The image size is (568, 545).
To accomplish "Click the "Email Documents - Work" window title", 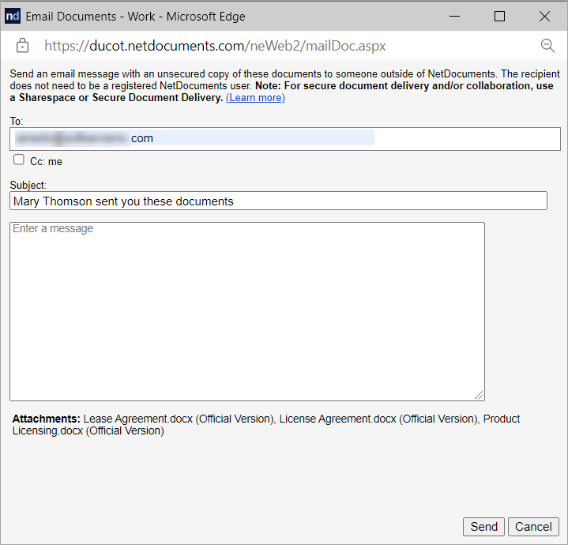I will point(135,16).
